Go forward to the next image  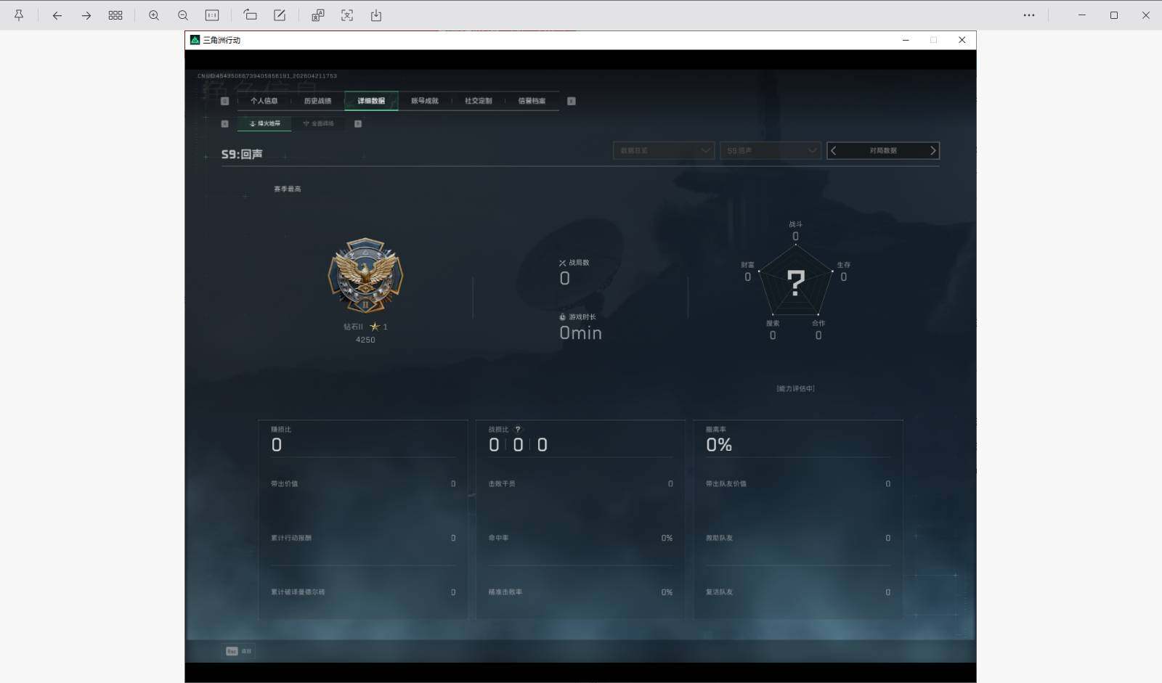[86, 15]
